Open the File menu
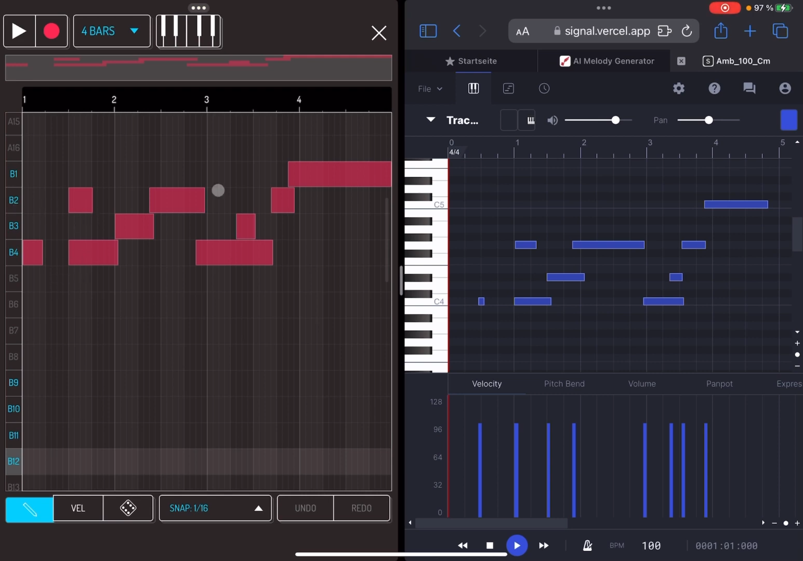The image size is (803, 561). point(430,89)
